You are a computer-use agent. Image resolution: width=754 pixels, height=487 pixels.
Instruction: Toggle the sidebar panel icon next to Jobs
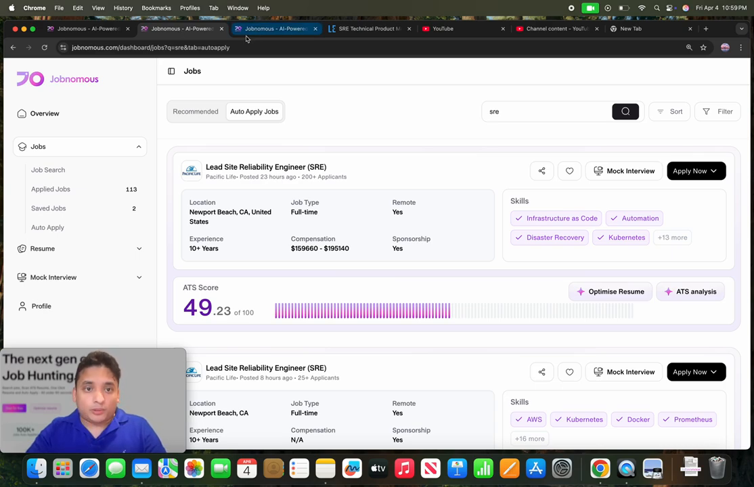pos(171,71)
